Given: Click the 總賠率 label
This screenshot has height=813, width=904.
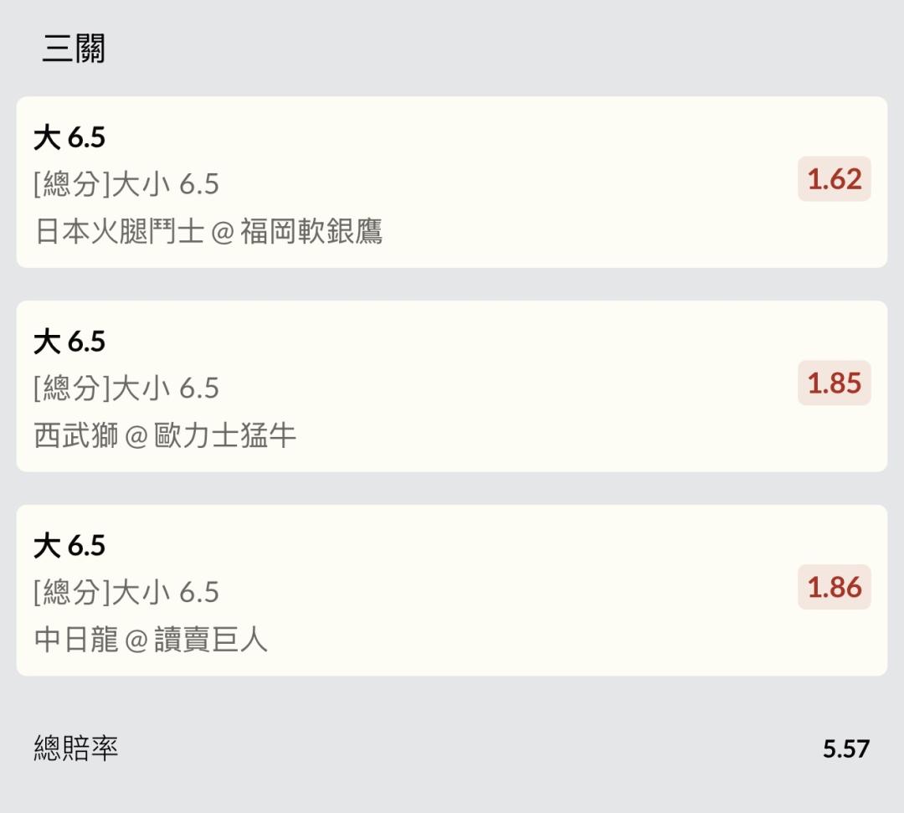Looking at the screenshot, I should tap(76, 749).
